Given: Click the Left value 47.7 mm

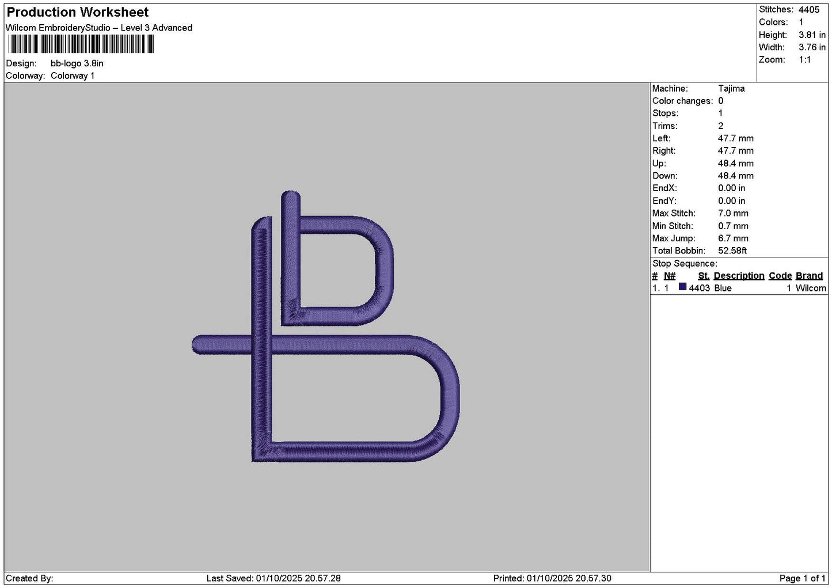Looking at the screenshot, I should click(736, 138).
